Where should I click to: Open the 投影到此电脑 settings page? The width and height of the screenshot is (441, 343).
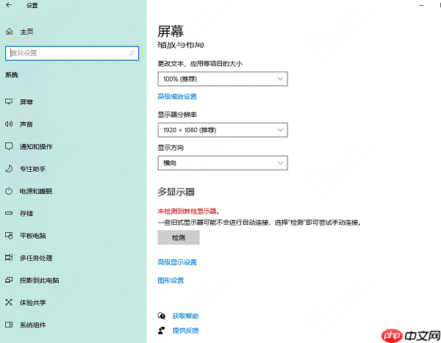click(x=40, y=281)
